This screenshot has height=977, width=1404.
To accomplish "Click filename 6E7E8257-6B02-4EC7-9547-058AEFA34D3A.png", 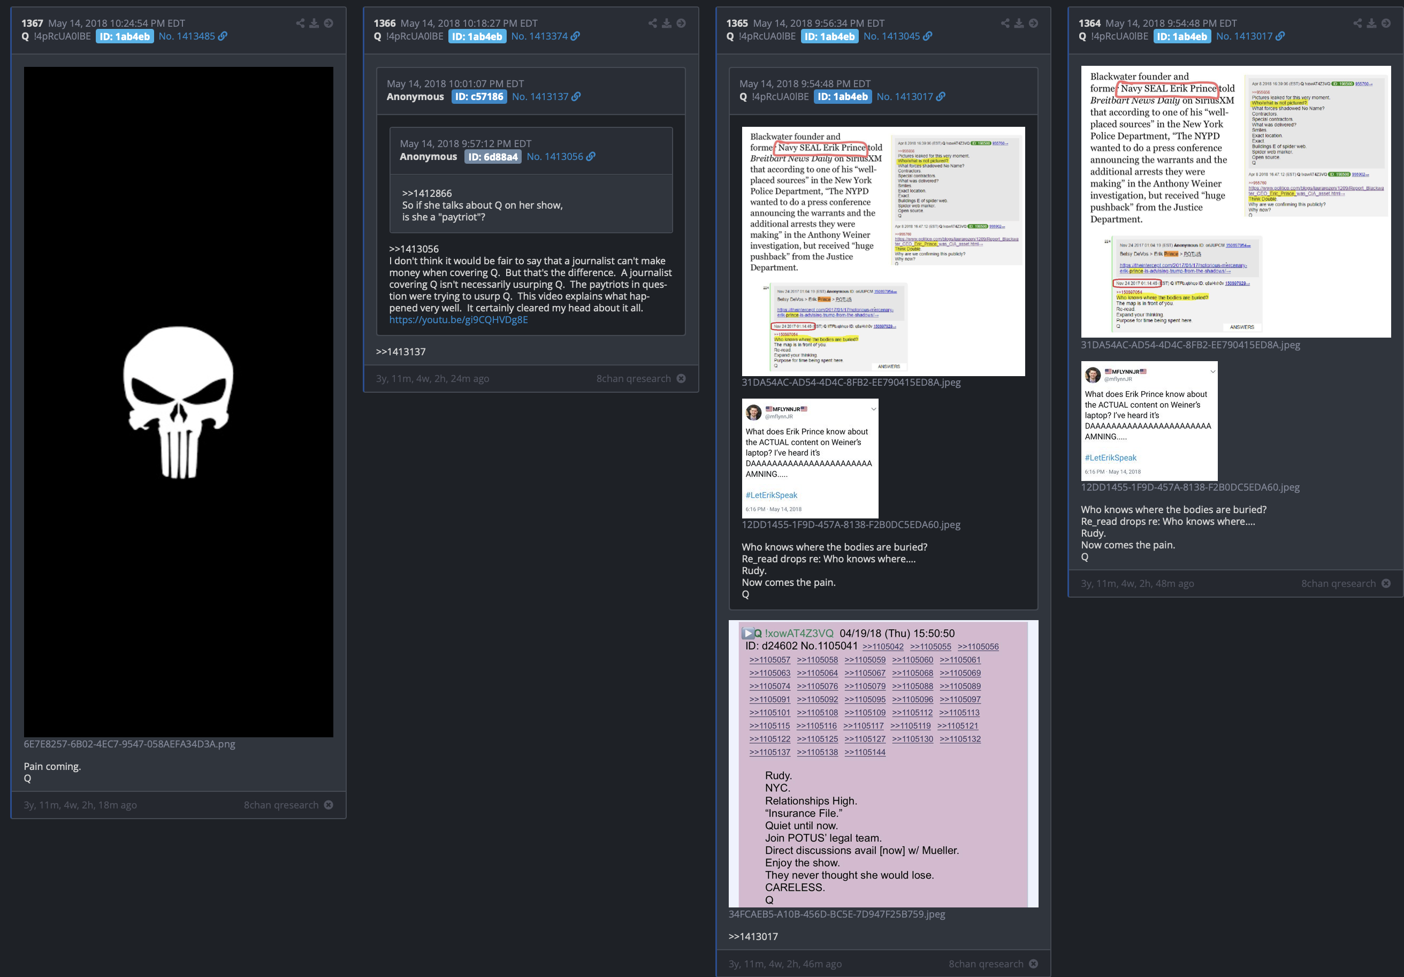I will [x=129, y=744].
